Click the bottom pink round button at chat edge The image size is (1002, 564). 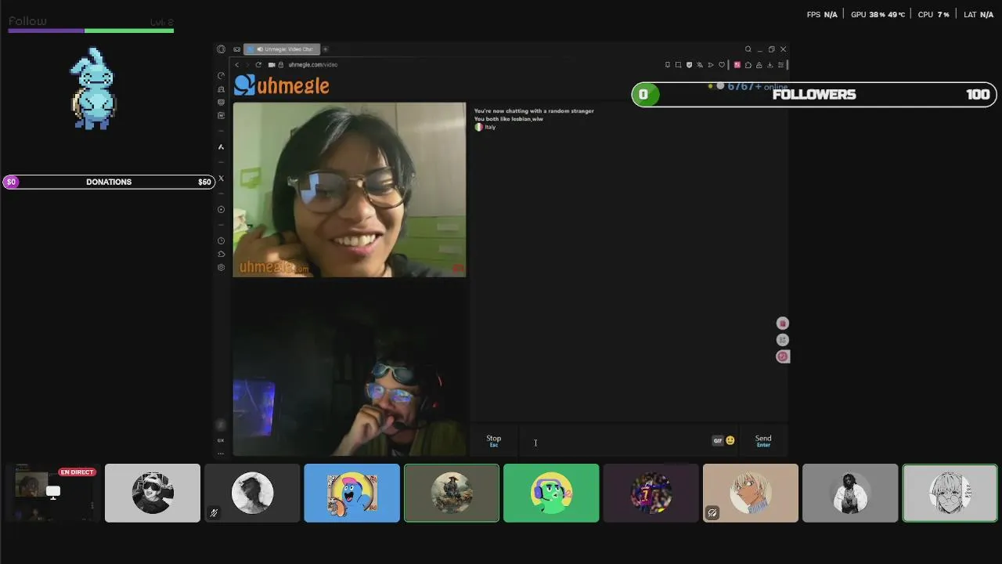click(782, 356)
